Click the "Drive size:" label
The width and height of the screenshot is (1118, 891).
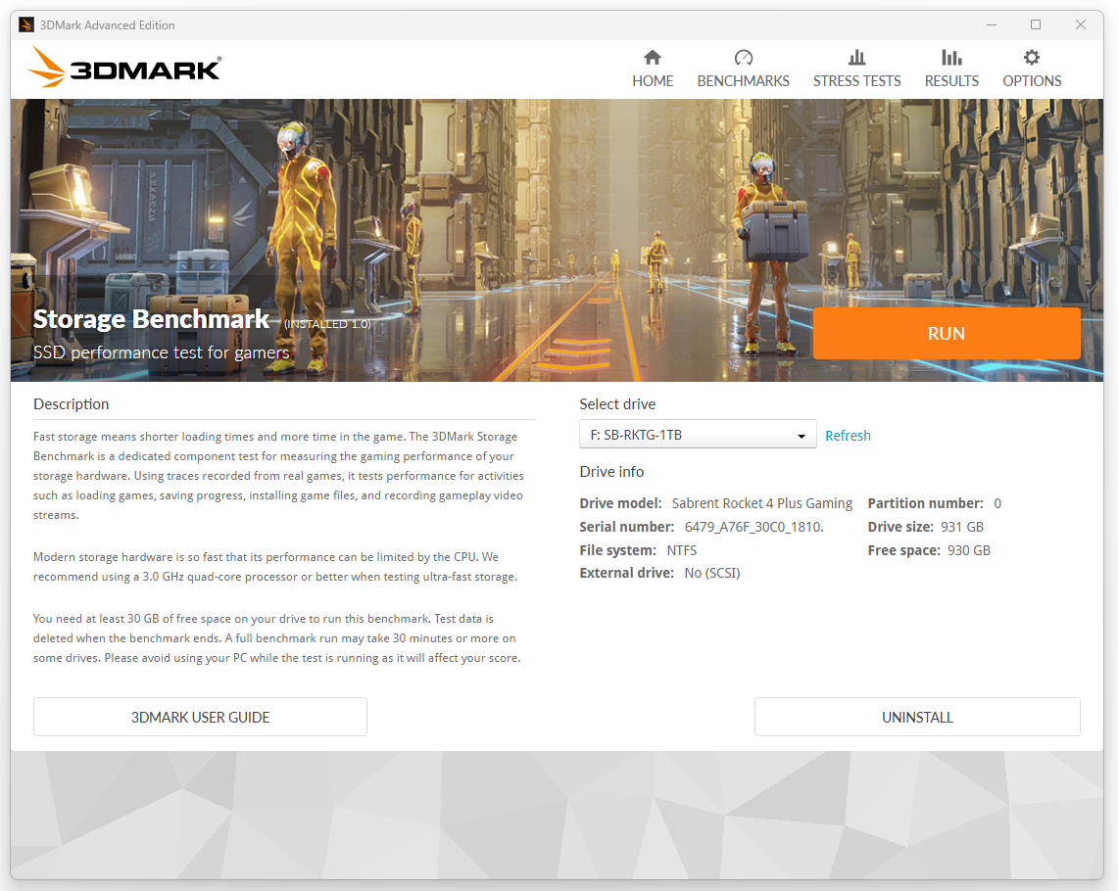pos(900,527)
